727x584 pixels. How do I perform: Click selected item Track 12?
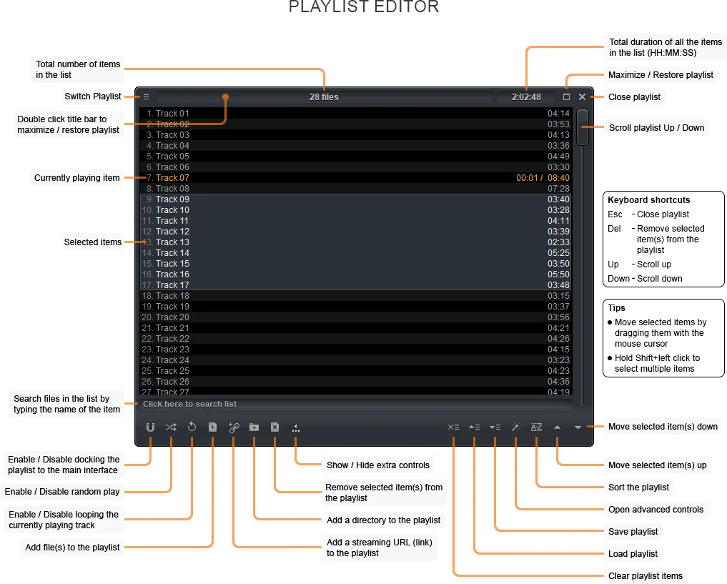pos(355,232)
